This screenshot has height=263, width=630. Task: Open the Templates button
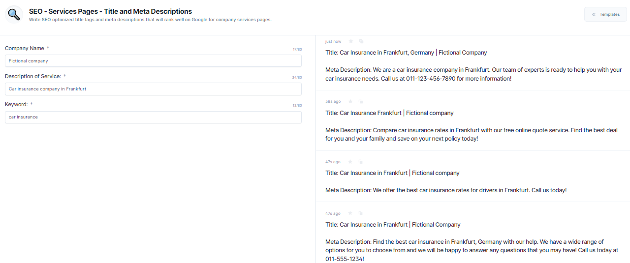605,14
